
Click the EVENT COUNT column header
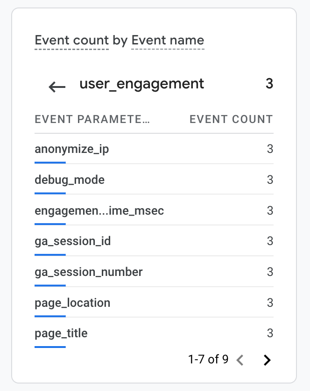pyautogui.click(x=231, y=119)
